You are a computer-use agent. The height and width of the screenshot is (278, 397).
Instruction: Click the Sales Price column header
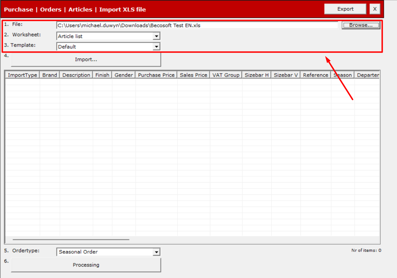click(193, 75)
